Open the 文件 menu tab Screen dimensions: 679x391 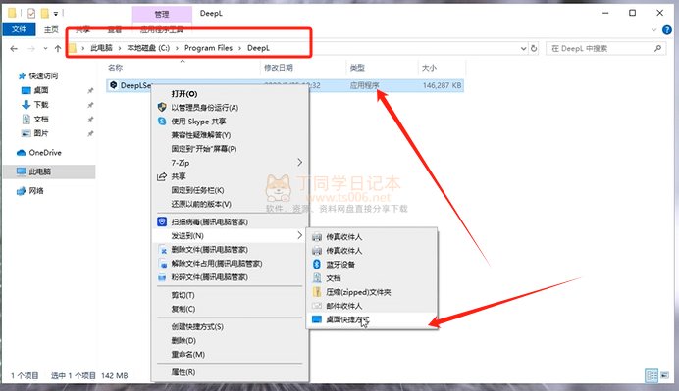[19, 29]
